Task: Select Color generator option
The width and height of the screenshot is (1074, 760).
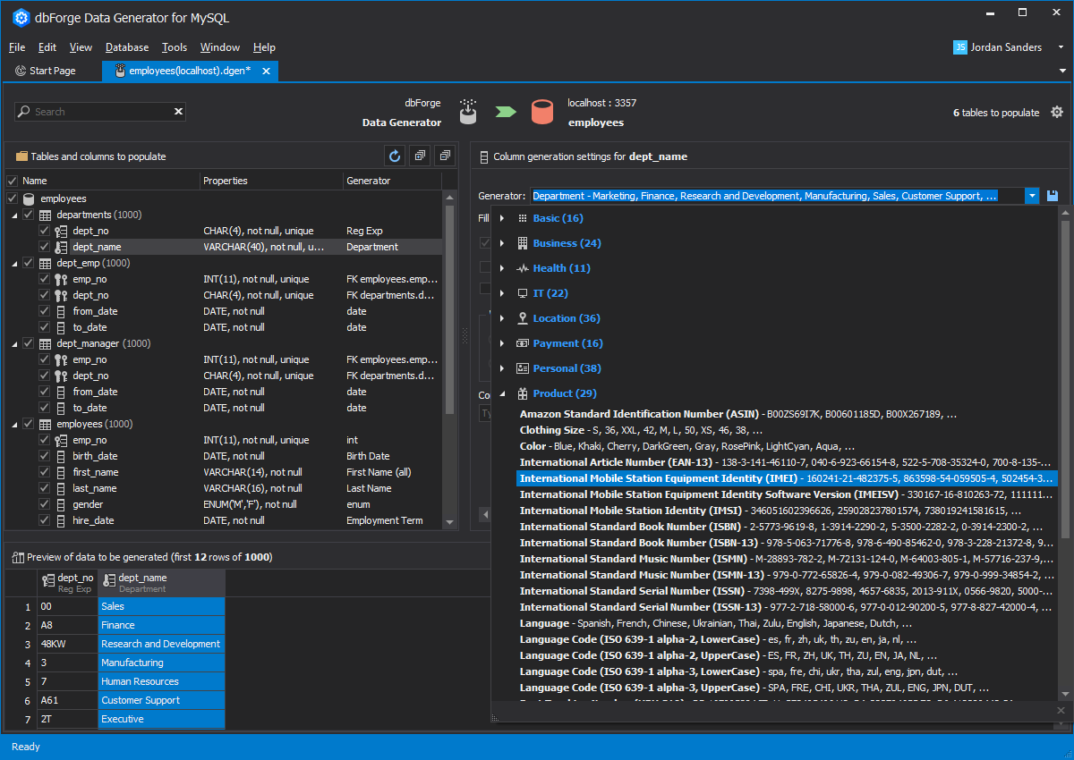Action: tap(687, 446)
